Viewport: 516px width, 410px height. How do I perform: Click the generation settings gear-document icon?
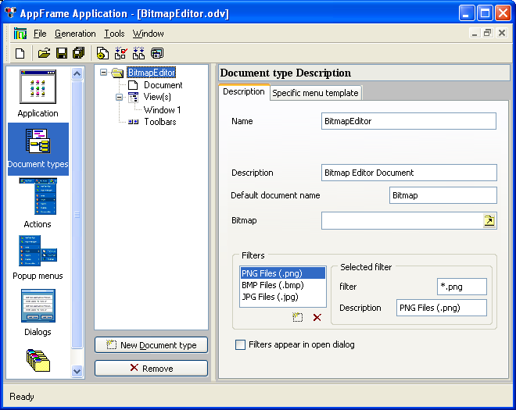click(102, 53)
